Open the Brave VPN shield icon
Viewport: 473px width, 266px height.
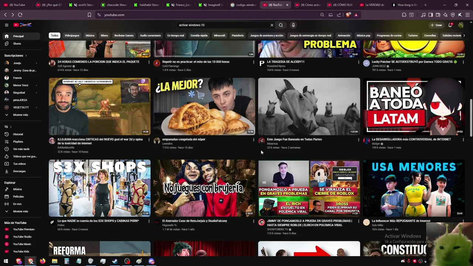(x=453, y=15)
